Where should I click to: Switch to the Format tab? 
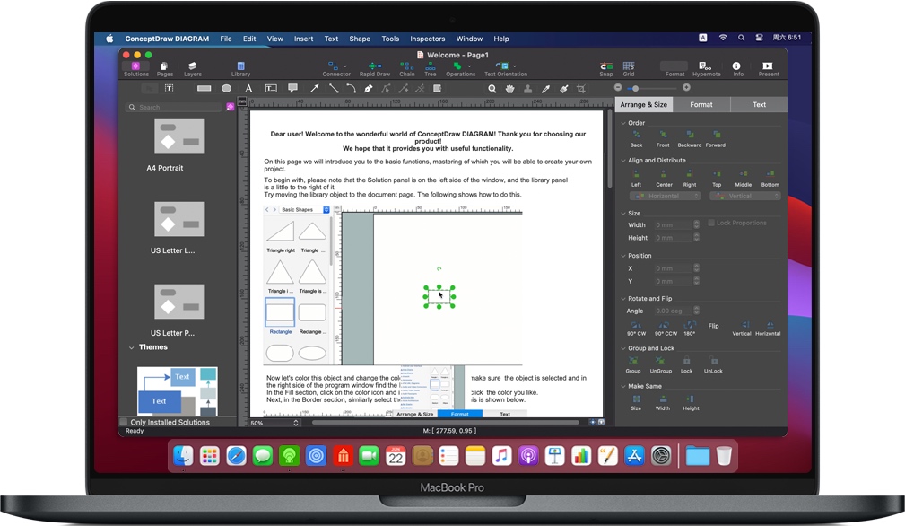(x=701, y=104)
